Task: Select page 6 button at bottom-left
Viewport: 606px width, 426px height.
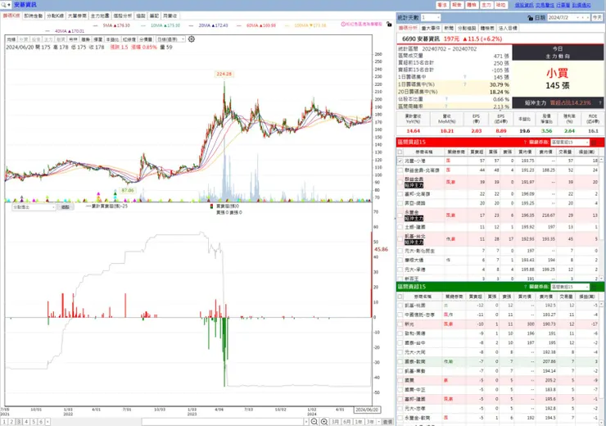Action: tap(41, 422)
